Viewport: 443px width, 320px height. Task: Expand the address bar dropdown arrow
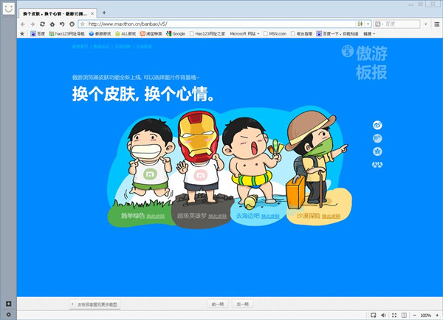368,24
